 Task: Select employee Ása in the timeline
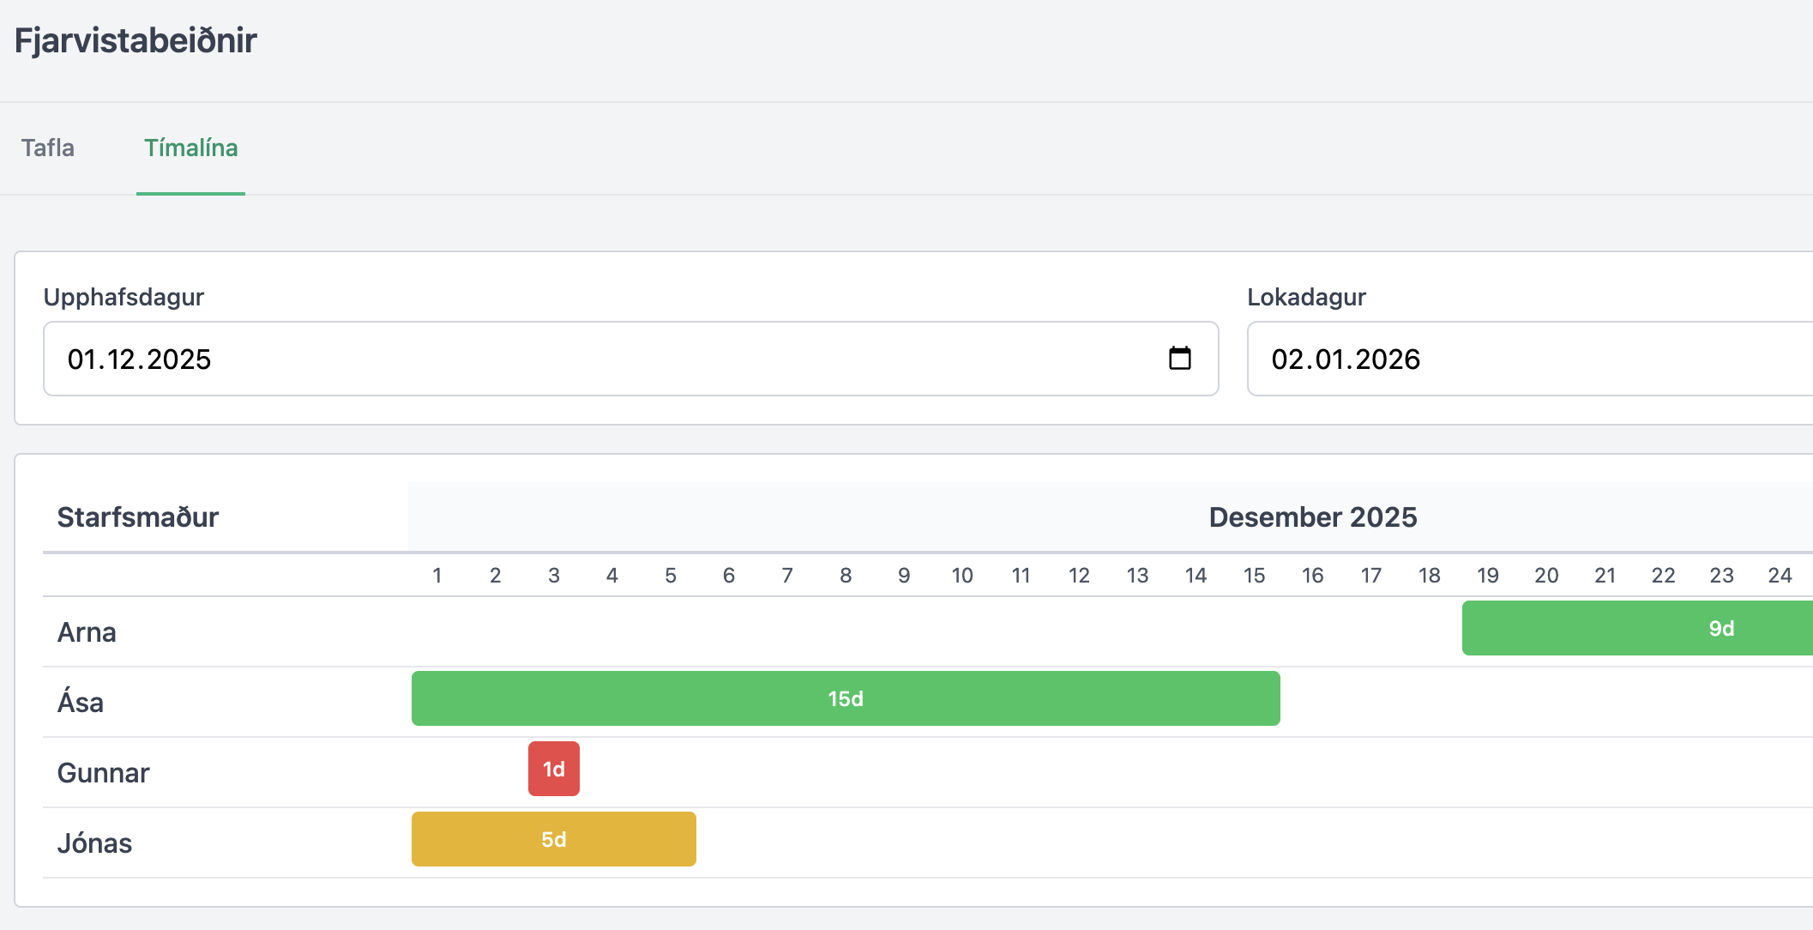tap(81, 703)
